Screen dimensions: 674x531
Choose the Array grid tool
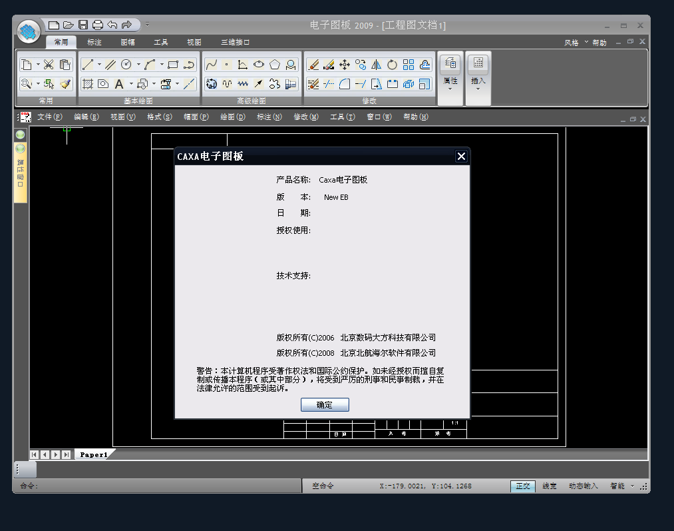tap(409, 65)
